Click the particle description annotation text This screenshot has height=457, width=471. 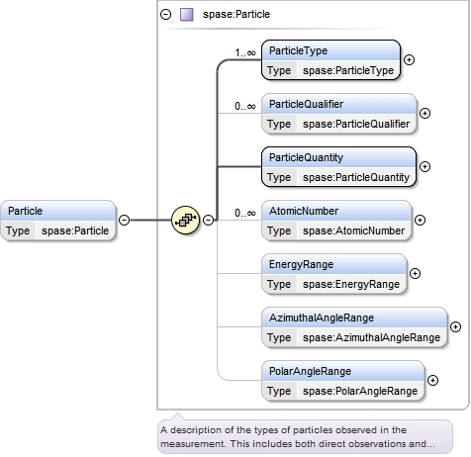pyautogui.click(x=298, y=437)
